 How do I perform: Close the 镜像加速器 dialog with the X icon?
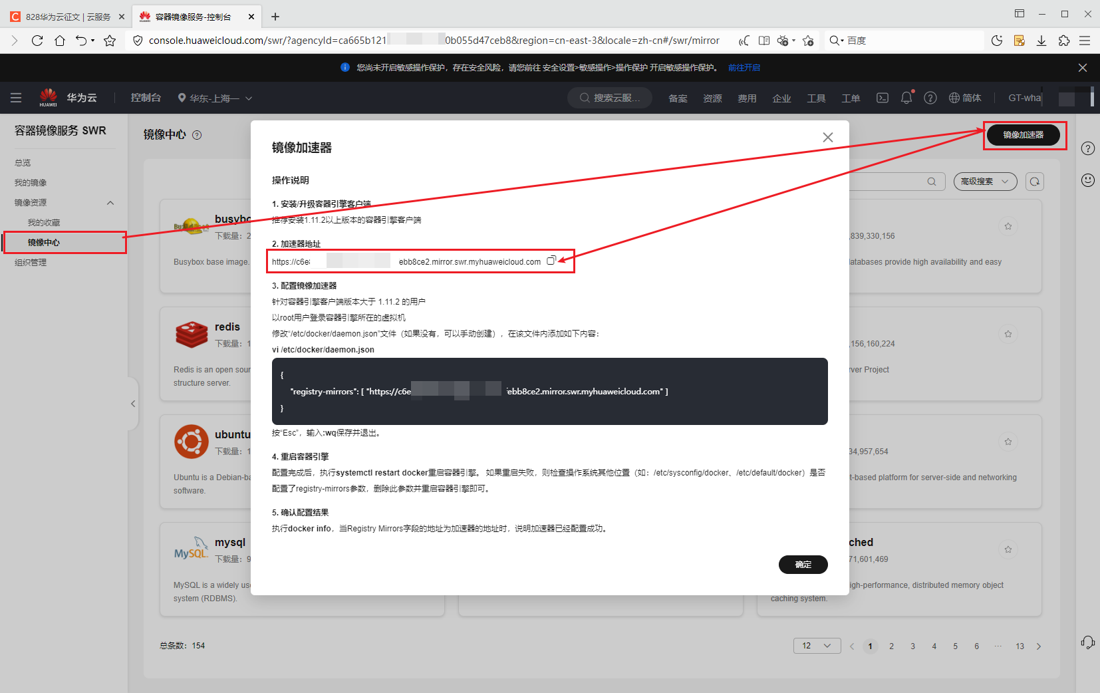(827, 137)
